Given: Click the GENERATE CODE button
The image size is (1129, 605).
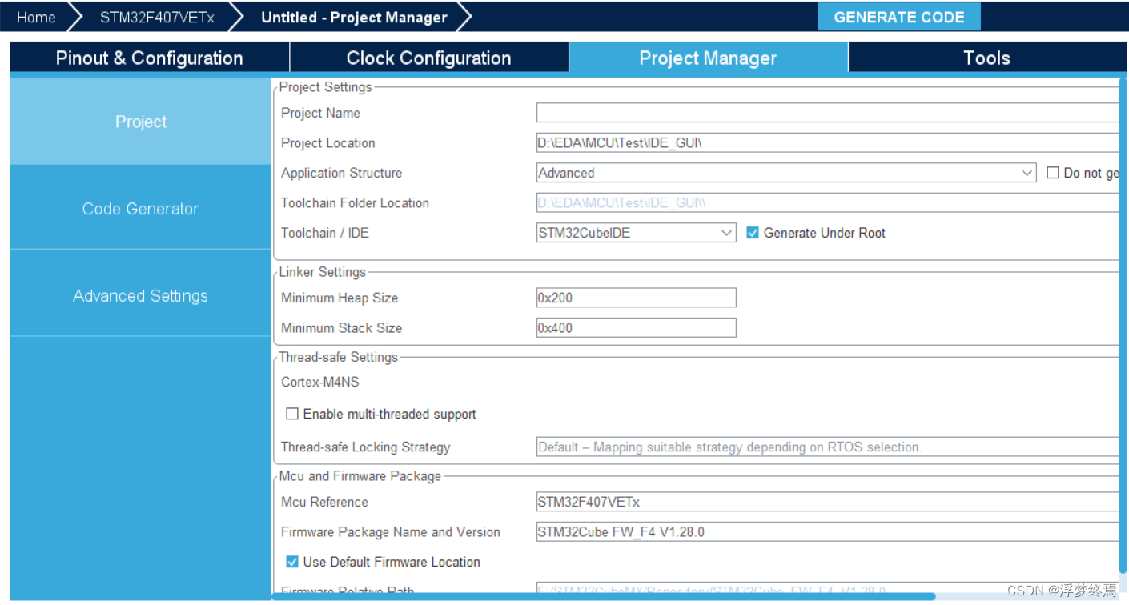Looking at the screenshot, I should pyautogui.click(x=898, y=17).
